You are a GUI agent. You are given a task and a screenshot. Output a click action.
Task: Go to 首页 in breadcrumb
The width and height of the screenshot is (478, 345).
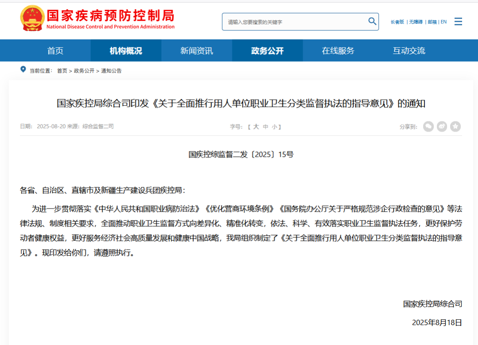[62, 71]
